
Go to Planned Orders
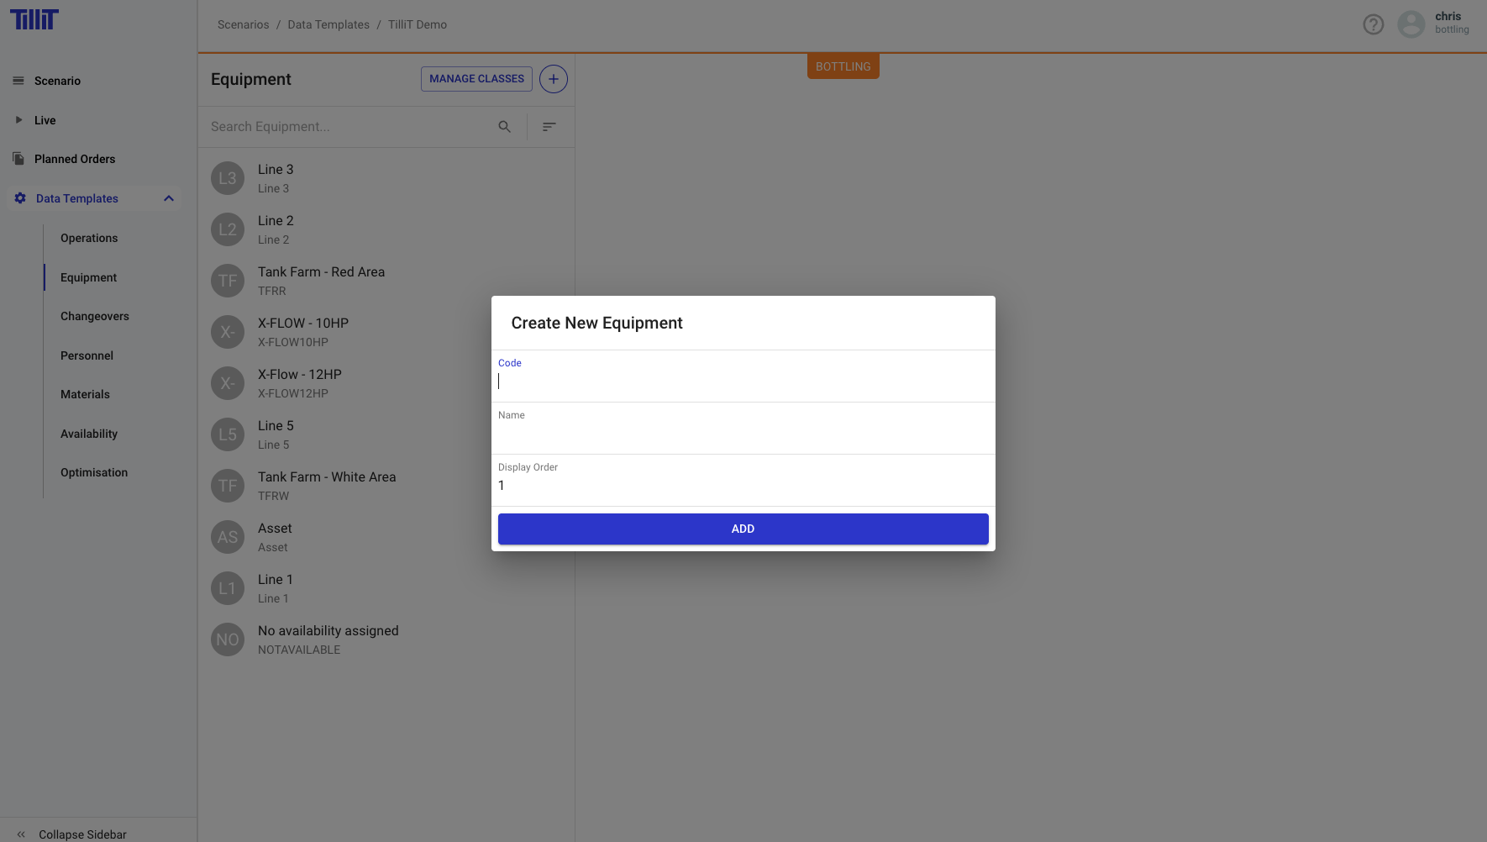click(75, 159)
